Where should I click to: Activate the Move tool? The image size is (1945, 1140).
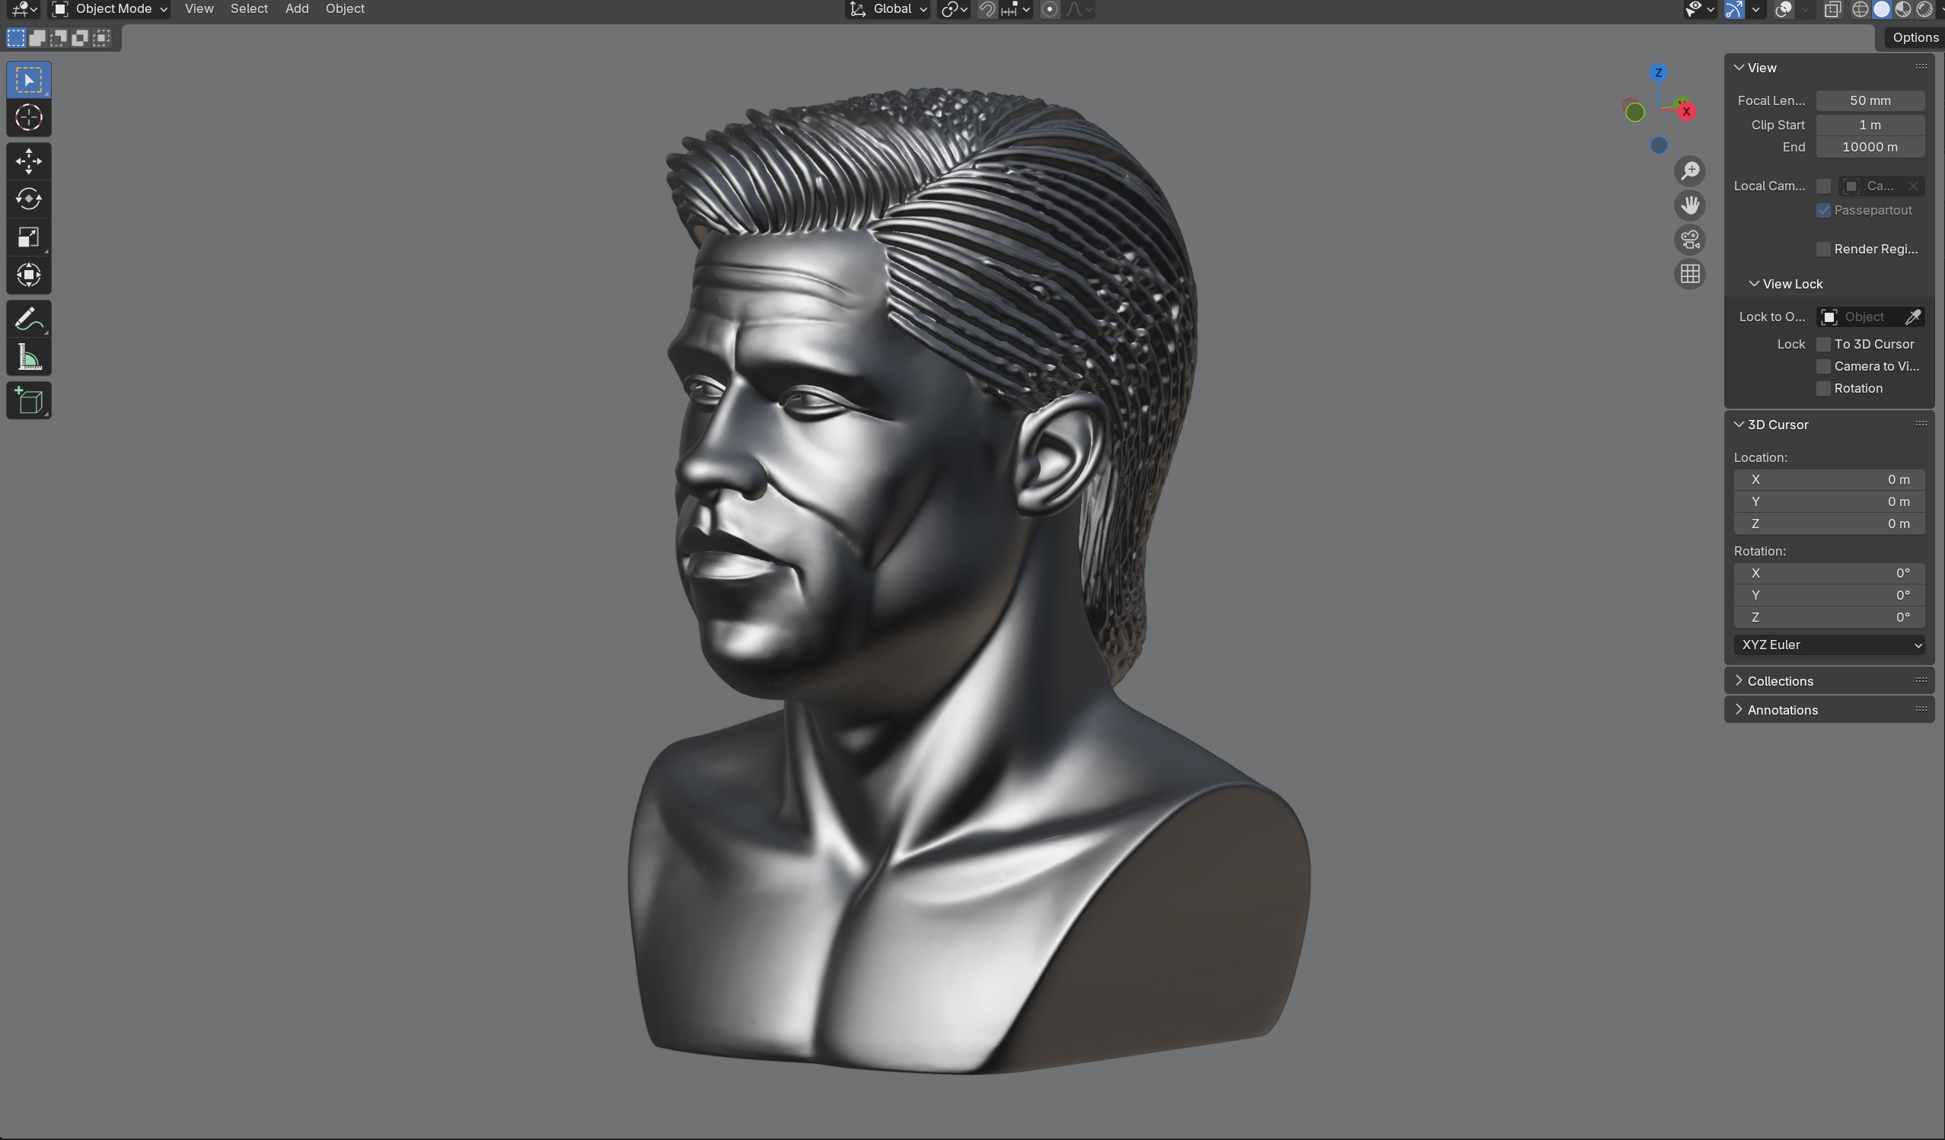(x=29, y=161)
